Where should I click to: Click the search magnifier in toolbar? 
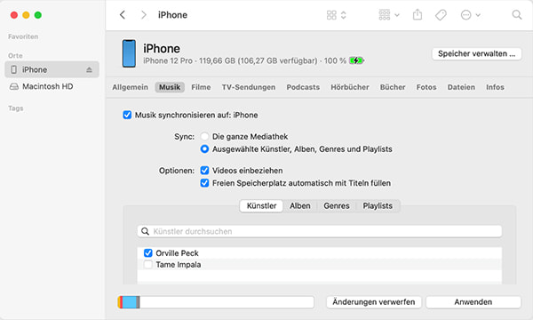coord(517,15)
